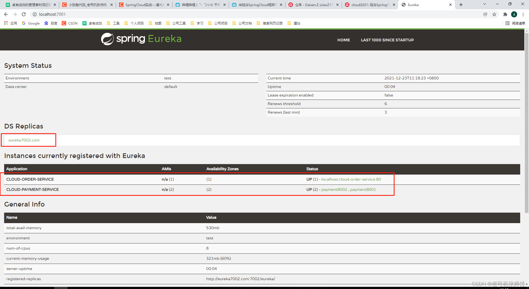Open the Chrome three-dot menu
The height and width of the screenshot is (289, 529).
tap(523, 14)
